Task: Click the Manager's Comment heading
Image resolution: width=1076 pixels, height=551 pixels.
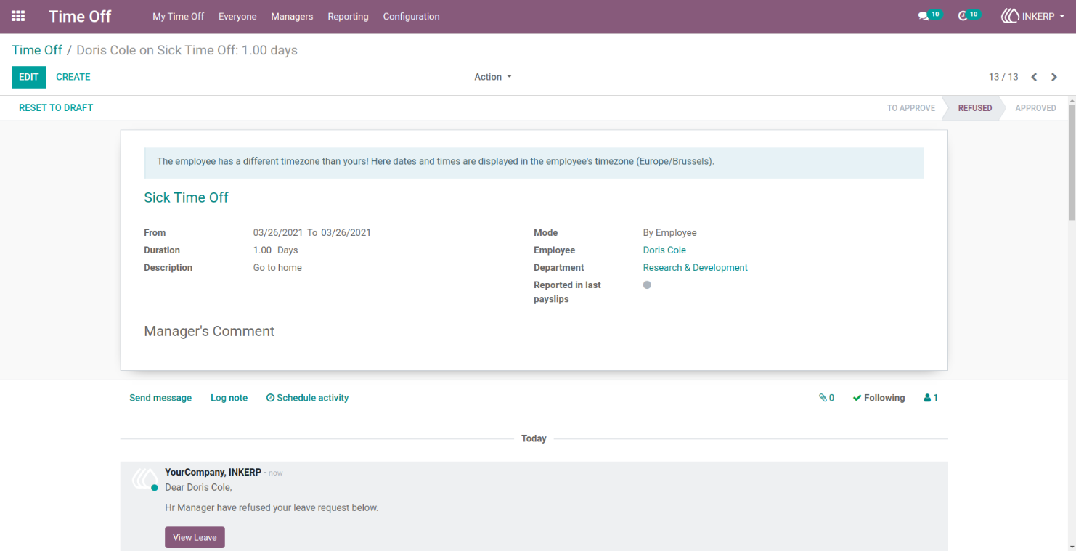Action: (x=209, y=331)
